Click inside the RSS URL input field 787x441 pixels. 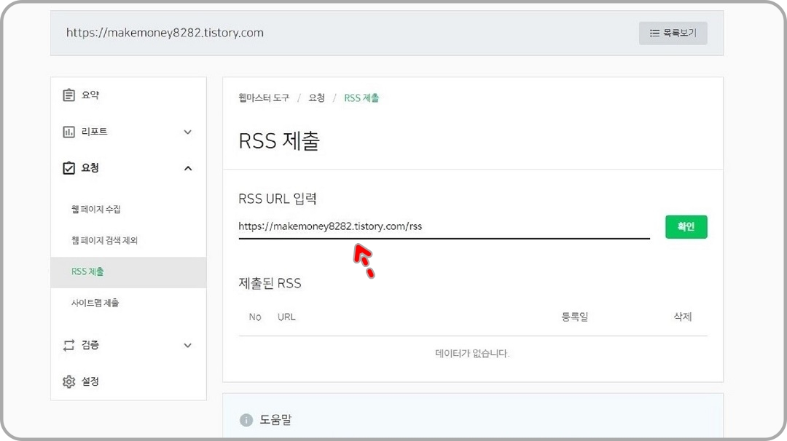pyautogui.click(x=437, y=227)
